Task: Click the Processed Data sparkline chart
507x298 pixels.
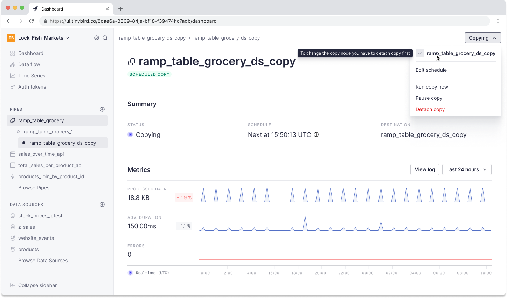Action: [x=345, y=195]
